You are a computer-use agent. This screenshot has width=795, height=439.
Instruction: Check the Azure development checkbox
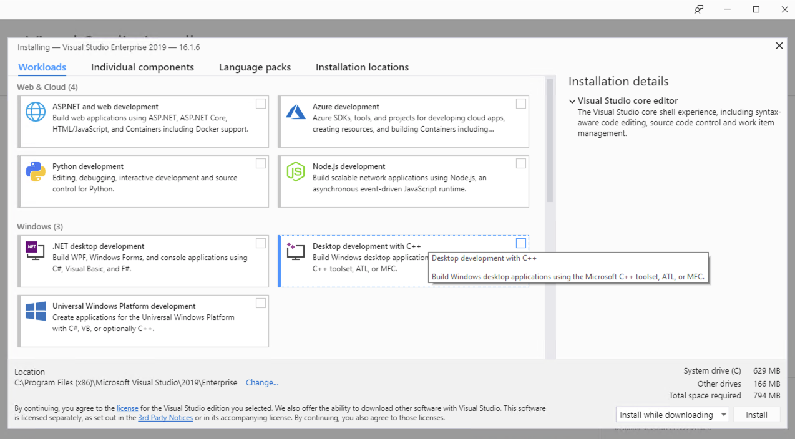click(521, 104)
